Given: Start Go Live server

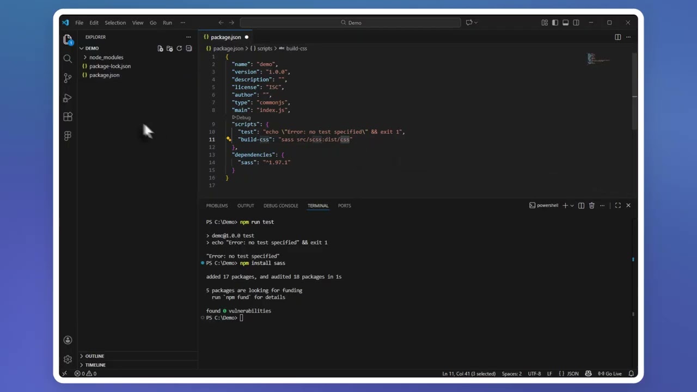Looking at the screenshot, I should coord(610,373).
